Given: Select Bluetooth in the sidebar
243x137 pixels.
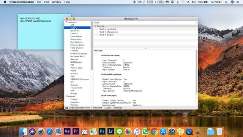Looking at the screenshot, I should (75, 30).
